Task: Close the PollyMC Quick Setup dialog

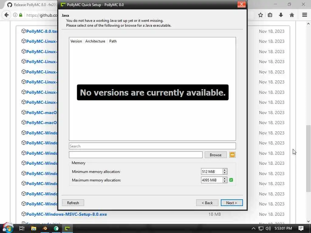Action: pos(241,4)
